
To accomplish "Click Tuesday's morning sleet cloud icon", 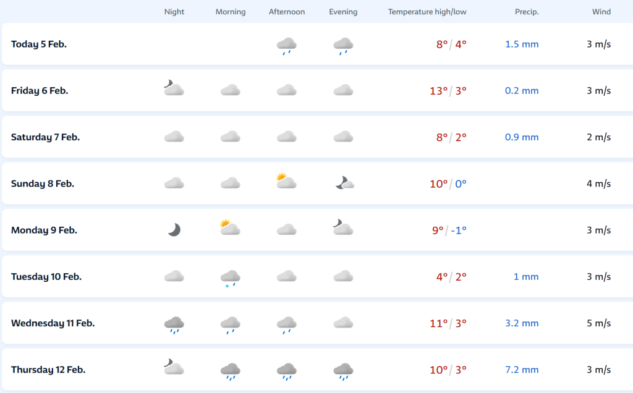I will (231, 278).
